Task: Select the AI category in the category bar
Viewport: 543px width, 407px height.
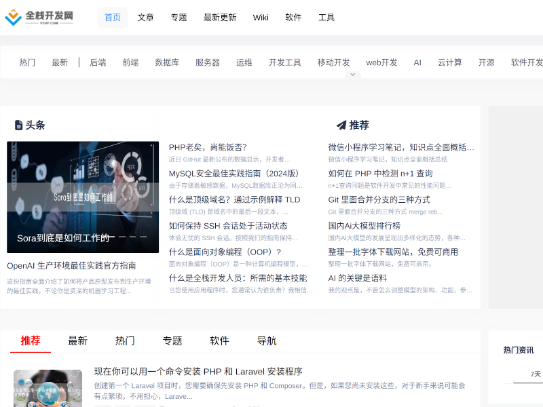Action: [417, 62]
